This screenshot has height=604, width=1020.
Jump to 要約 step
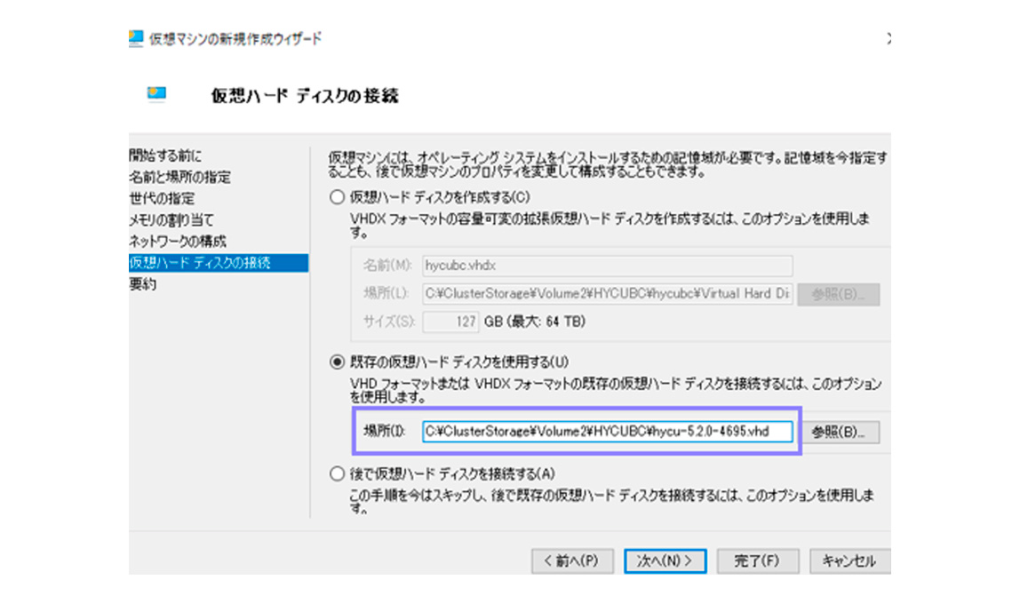(x=142, y=284)
